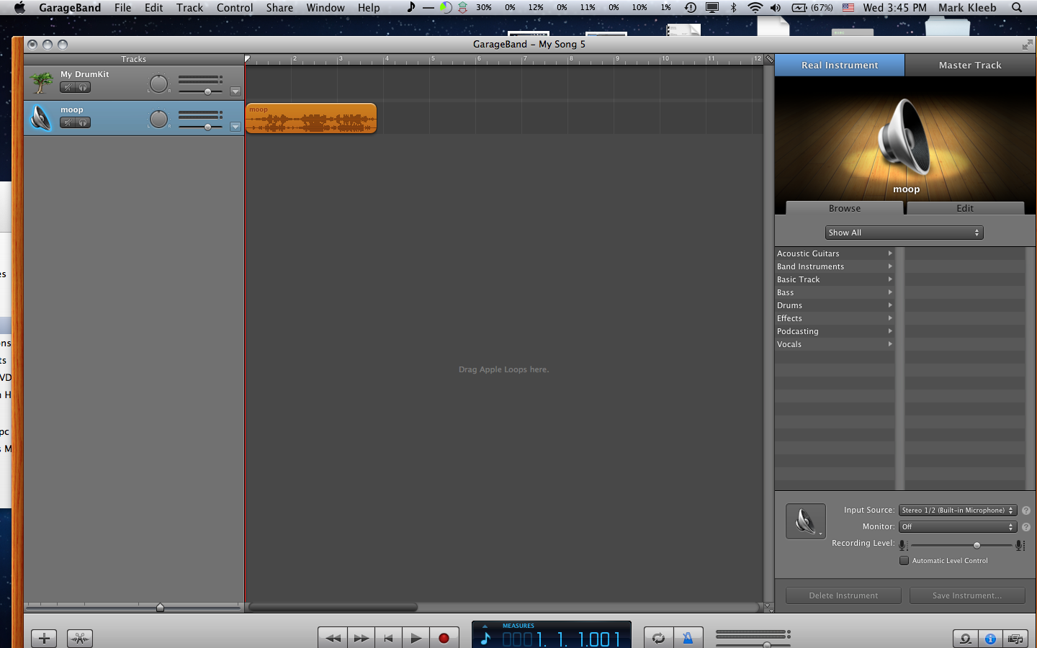Expand moop track automation arrow
The image size is (1037, 648).
pyautogui.click(x=235, y=127)
